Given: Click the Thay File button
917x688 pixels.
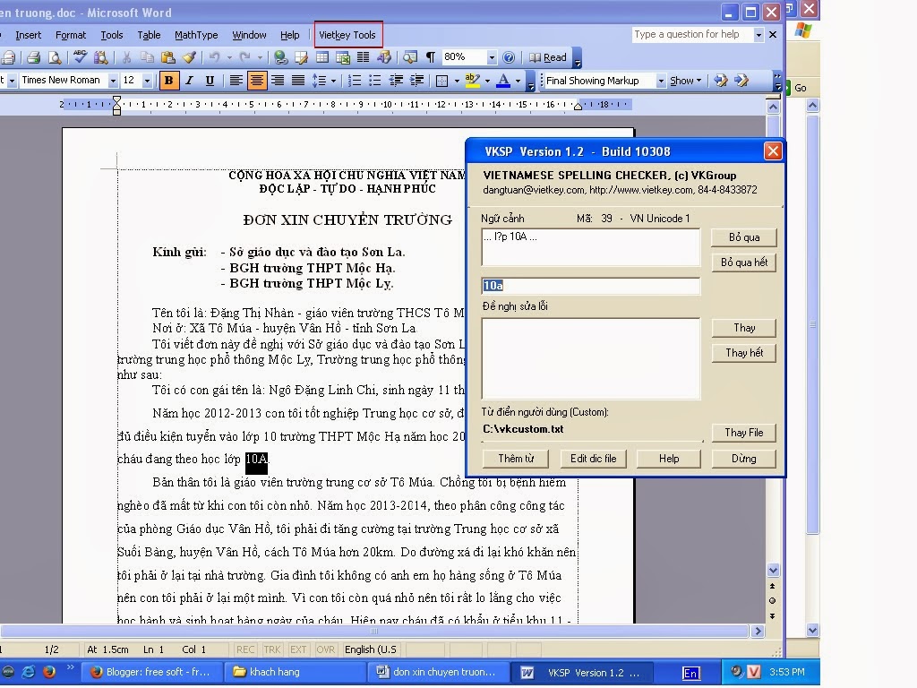Looking at the screenshot, I should [x=744, y=433].
